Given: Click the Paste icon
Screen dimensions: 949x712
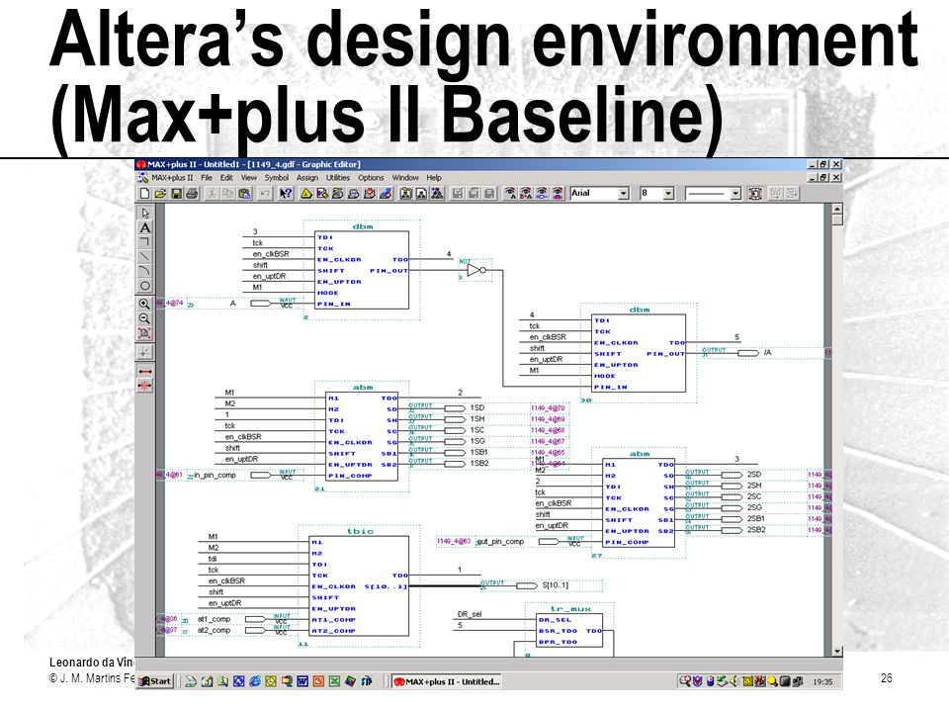Looking at the screenshot, I should 244,194.
